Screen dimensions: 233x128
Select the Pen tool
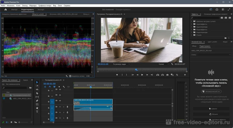37,101
